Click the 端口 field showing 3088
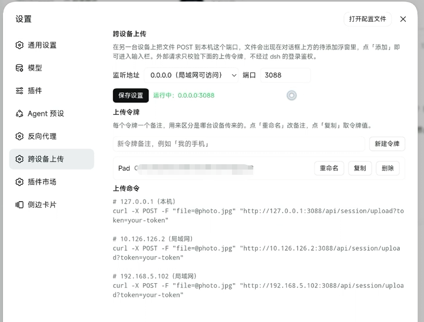This screenshot has height=322, width=424. 285,75
